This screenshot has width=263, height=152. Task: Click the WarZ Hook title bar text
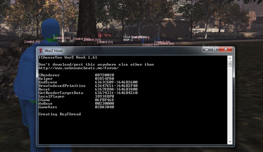(54, 51)
